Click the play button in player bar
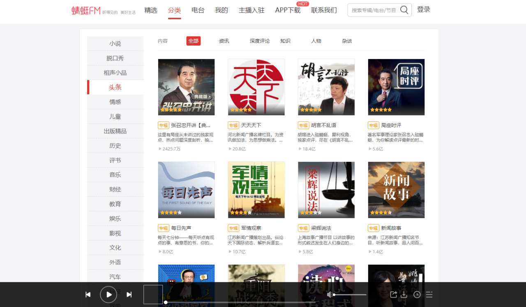 pos(109,294)
